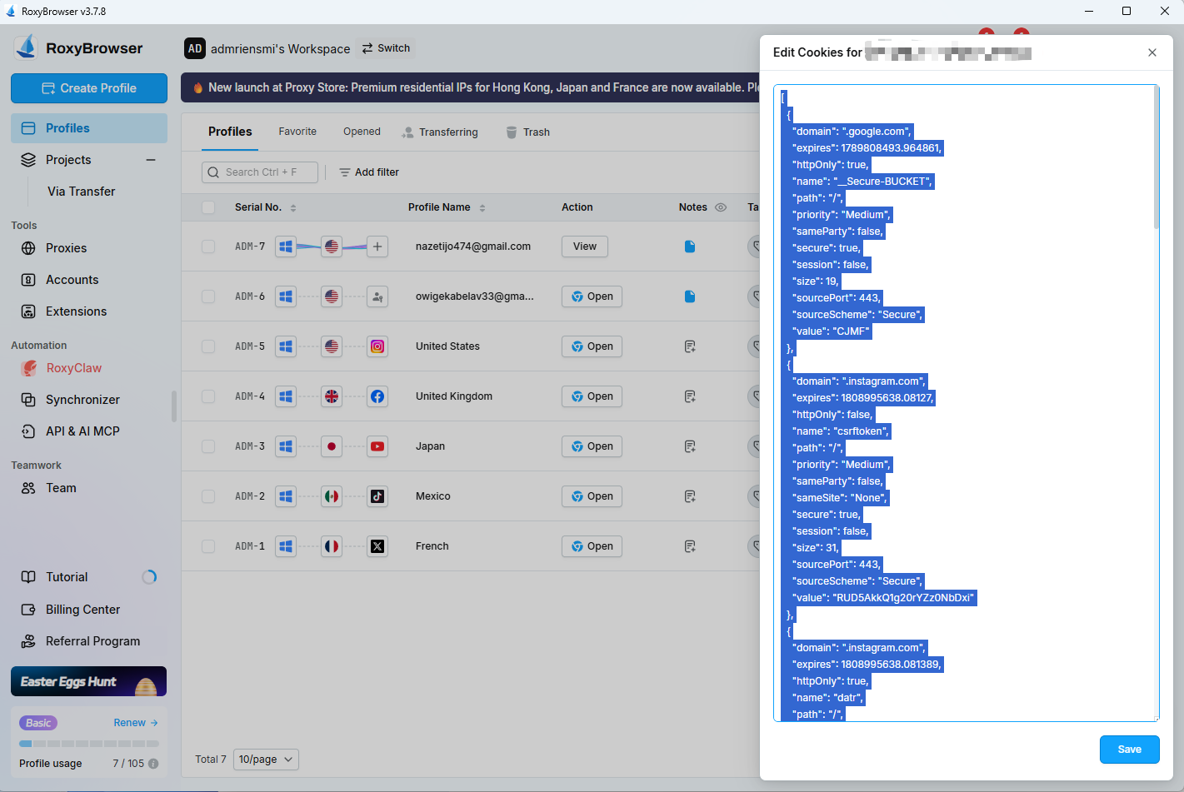
Task: Toggle the Notes column eye icon
Action: point(721,207)
